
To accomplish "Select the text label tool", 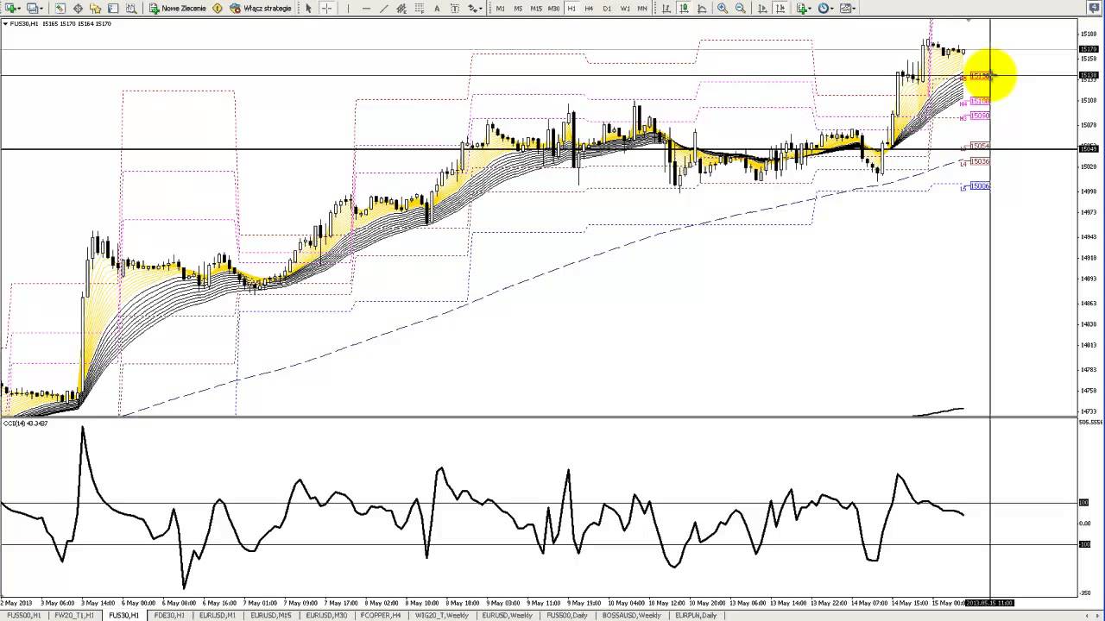I will coord(455,8).
